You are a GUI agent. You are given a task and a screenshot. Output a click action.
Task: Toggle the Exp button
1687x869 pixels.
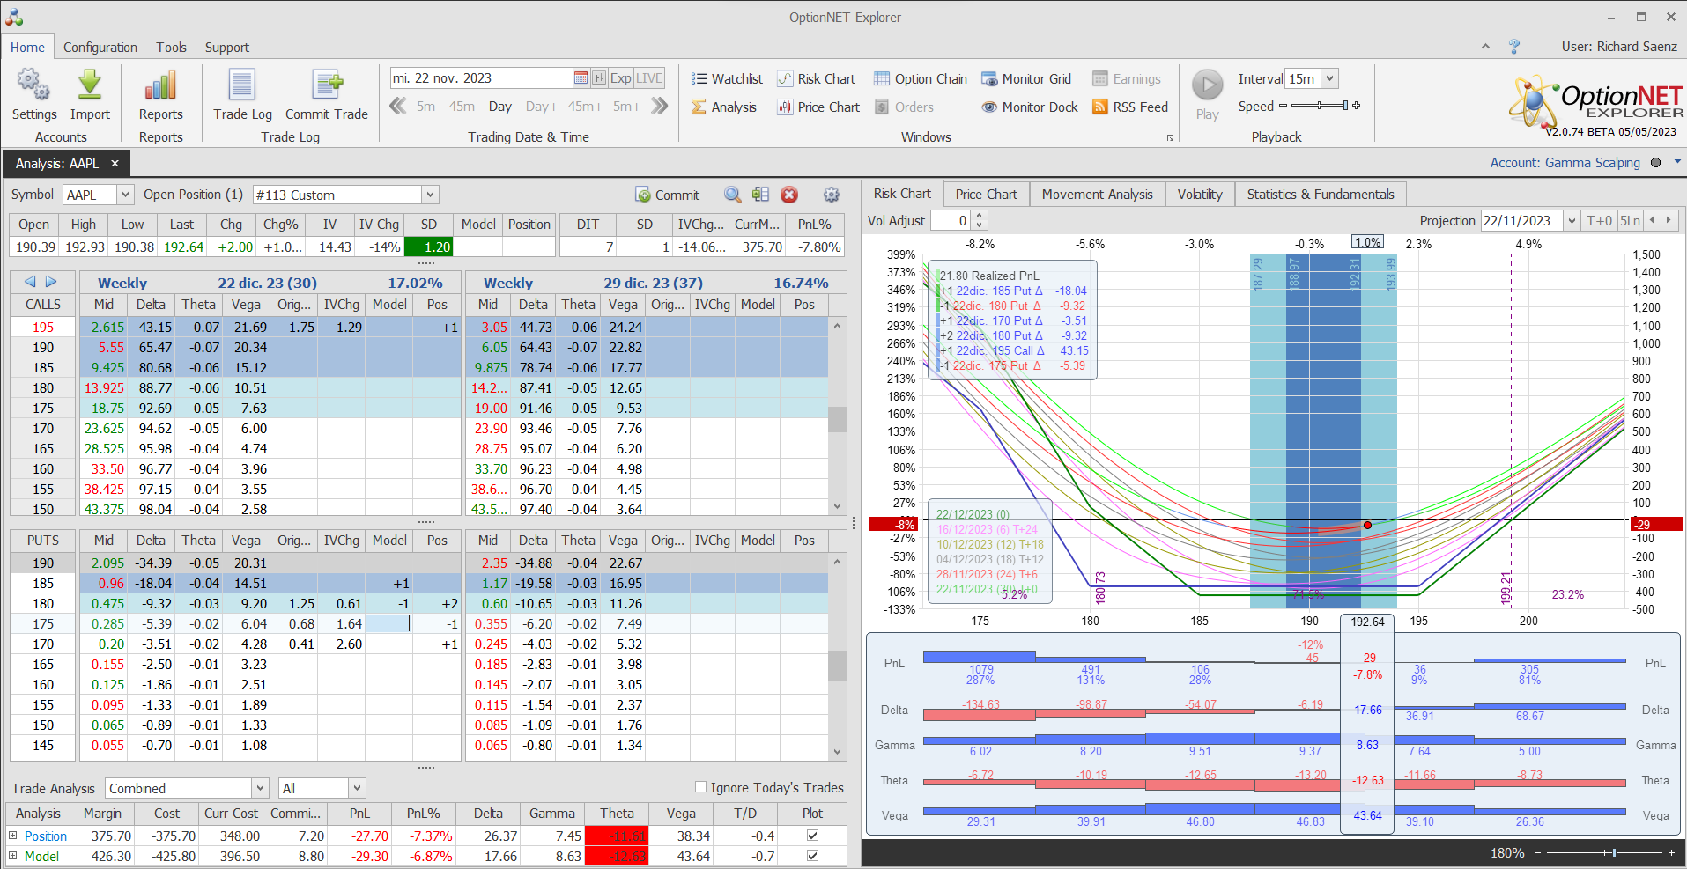coord(620,77)
